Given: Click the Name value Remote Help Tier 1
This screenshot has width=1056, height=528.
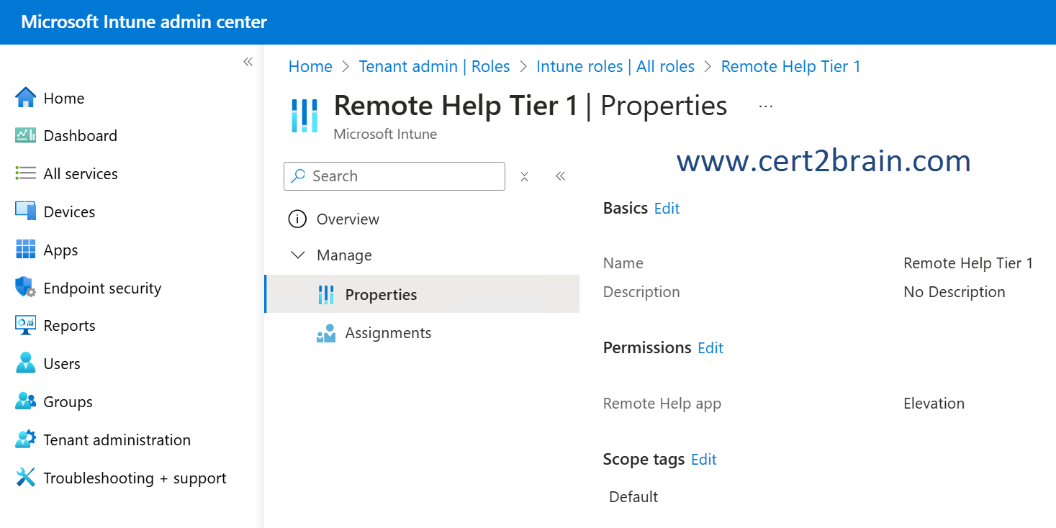Looking at the screenshot, I should click(968, 263).
